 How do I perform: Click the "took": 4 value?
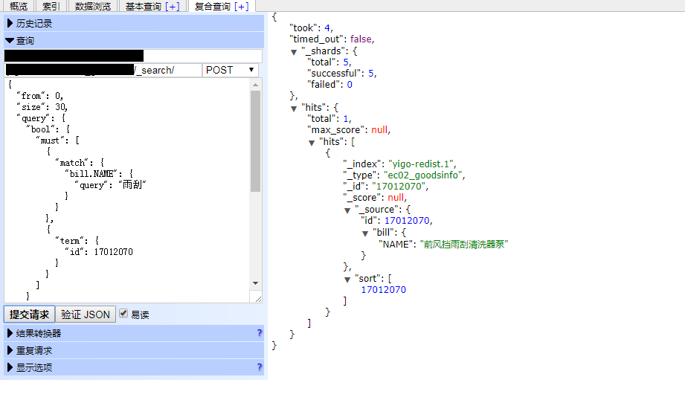(x=327, y=28)
